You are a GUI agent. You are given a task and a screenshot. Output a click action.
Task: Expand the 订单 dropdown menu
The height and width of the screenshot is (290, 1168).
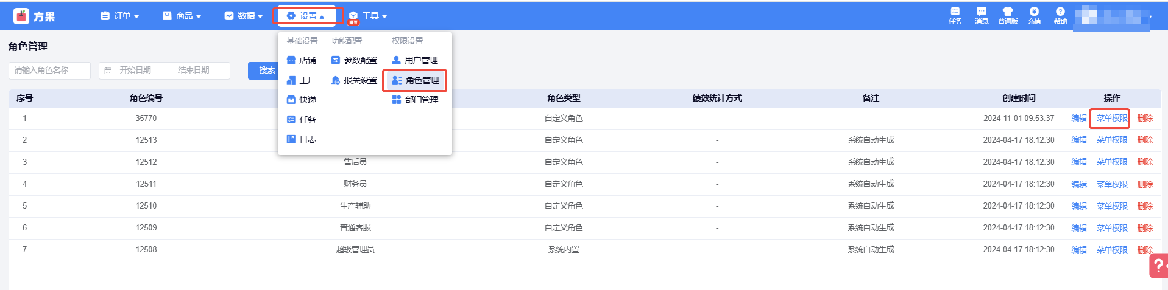tap(120, 16)
